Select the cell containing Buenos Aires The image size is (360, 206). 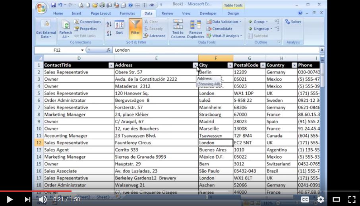tap(216, 150)
